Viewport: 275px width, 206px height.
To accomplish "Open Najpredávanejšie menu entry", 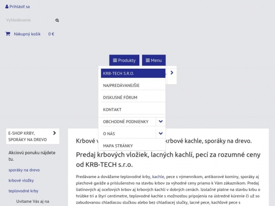I will pos(133,86).
